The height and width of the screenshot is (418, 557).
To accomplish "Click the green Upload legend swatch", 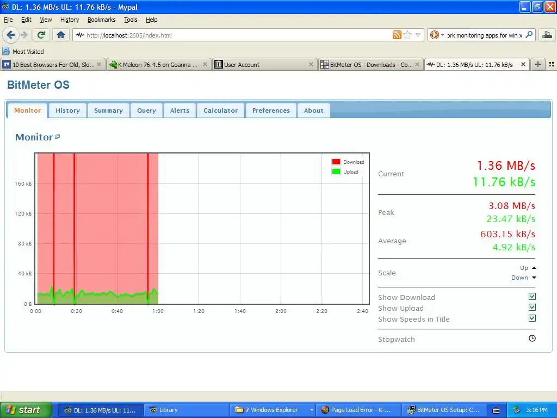I will tap(336, 171).
